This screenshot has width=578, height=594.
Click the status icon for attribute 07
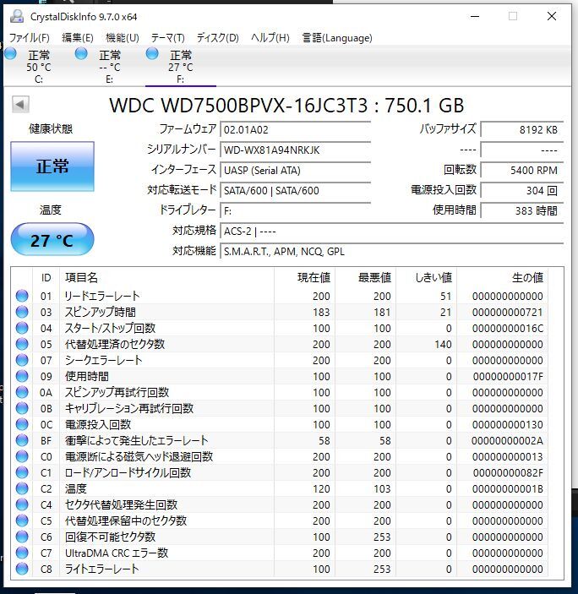click(22, 360)
